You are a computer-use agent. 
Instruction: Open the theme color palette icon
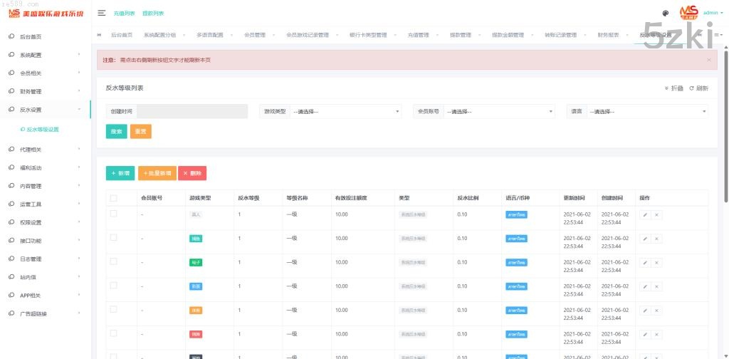[666, 13]
